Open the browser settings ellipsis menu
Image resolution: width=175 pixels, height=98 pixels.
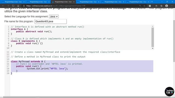[x=172, y=6]
